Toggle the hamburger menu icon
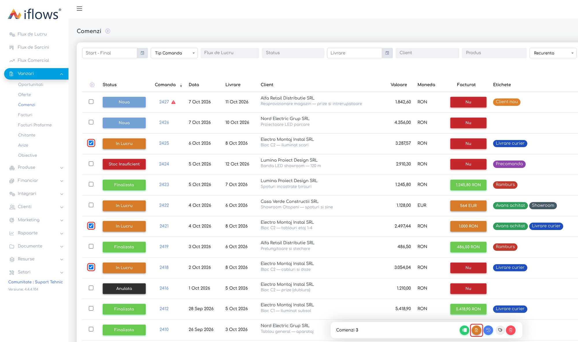Image resolution: width=578 pixels, height=342 pixels. tap(79, 9)
